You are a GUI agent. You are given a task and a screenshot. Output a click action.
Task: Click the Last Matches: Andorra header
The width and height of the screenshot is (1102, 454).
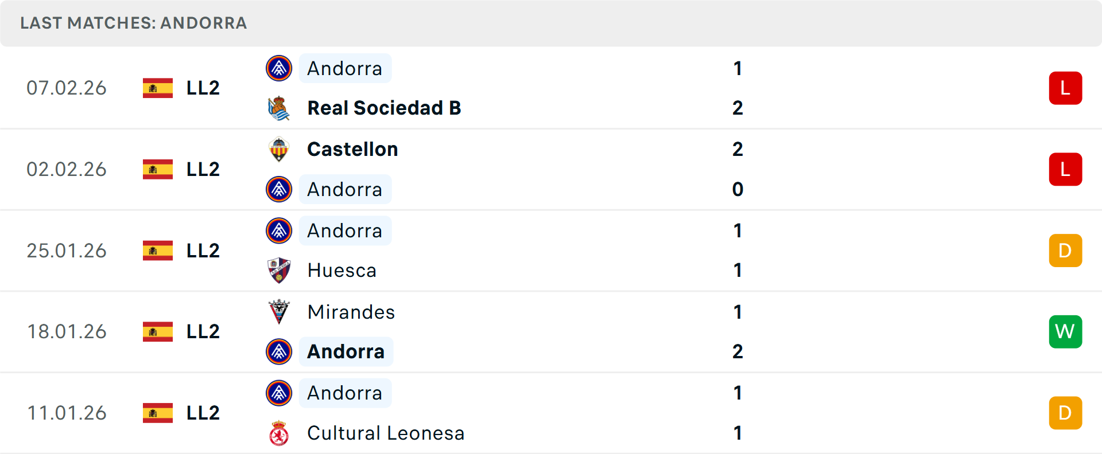pyautogui.click(x=133, y=23)
